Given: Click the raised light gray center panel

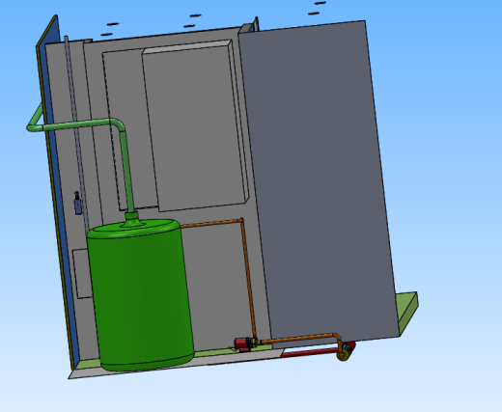Looking at the screenshot, I should click(195, 125).
